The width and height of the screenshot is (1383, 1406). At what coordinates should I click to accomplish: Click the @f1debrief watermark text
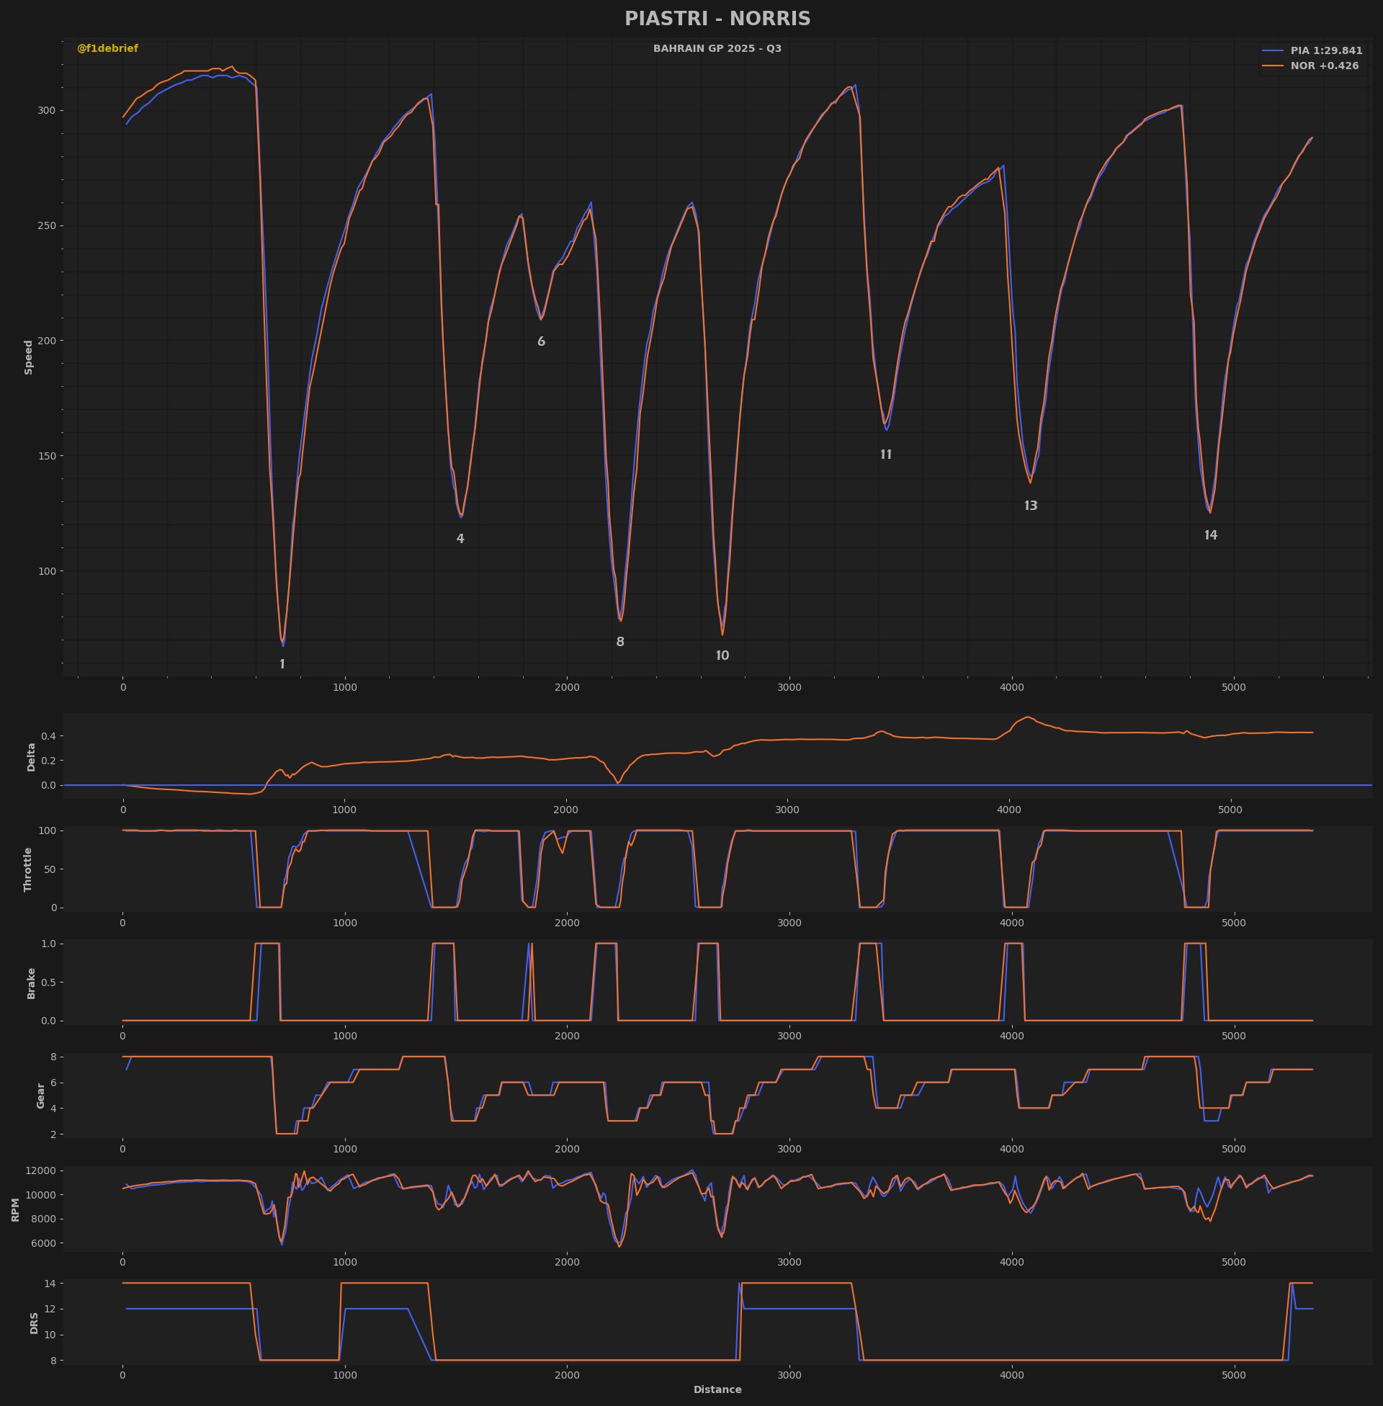(x=107, y=49)
